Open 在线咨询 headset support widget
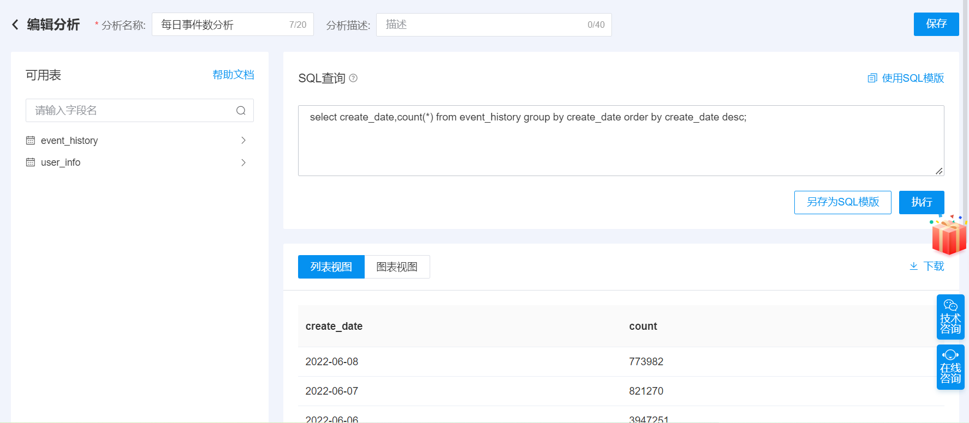969x423 pixels. 950,367
